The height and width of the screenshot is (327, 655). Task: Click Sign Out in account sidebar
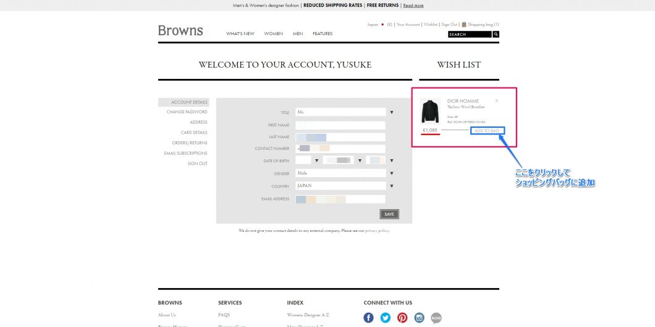tap(197, 163)
